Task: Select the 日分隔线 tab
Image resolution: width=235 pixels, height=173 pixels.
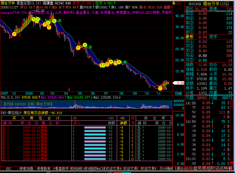Action: (166, 169)
